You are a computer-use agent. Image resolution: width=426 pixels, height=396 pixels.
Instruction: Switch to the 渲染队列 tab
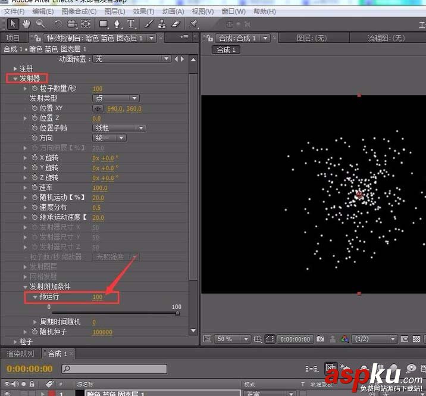click(20, 354)
